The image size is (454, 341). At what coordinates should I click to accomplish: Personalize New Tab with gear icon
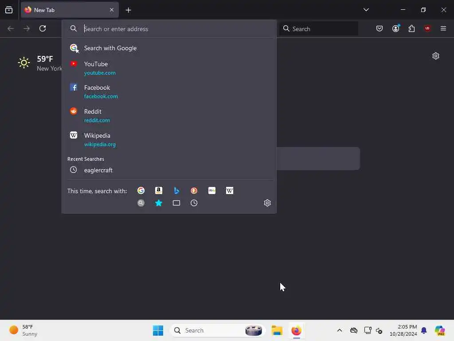coord(436,56)
